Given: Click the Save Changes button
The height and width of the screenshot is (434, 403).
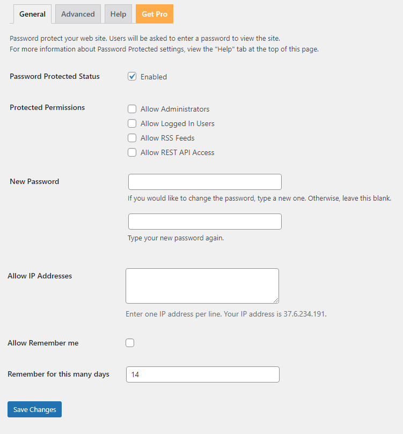Looking at the screenshot, I should tap(34, 409).
